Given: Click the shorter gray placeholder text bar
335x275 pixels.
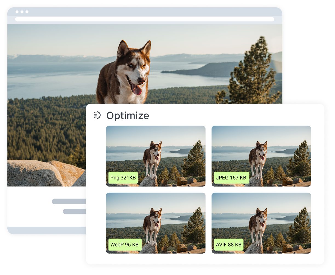Looking at the screenshot, I should pyautogui.click(x=74, y=211).
